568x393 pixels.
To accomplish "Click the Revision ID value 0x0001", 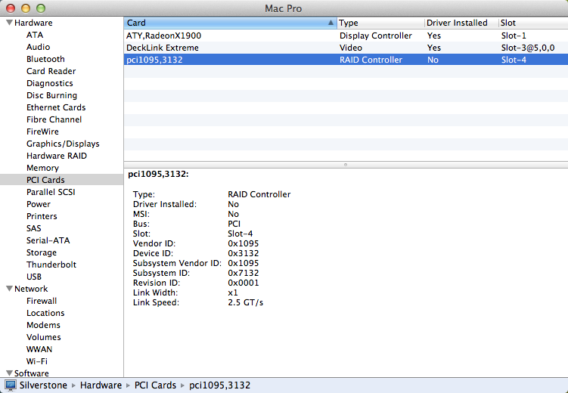I will coord(243,283).
